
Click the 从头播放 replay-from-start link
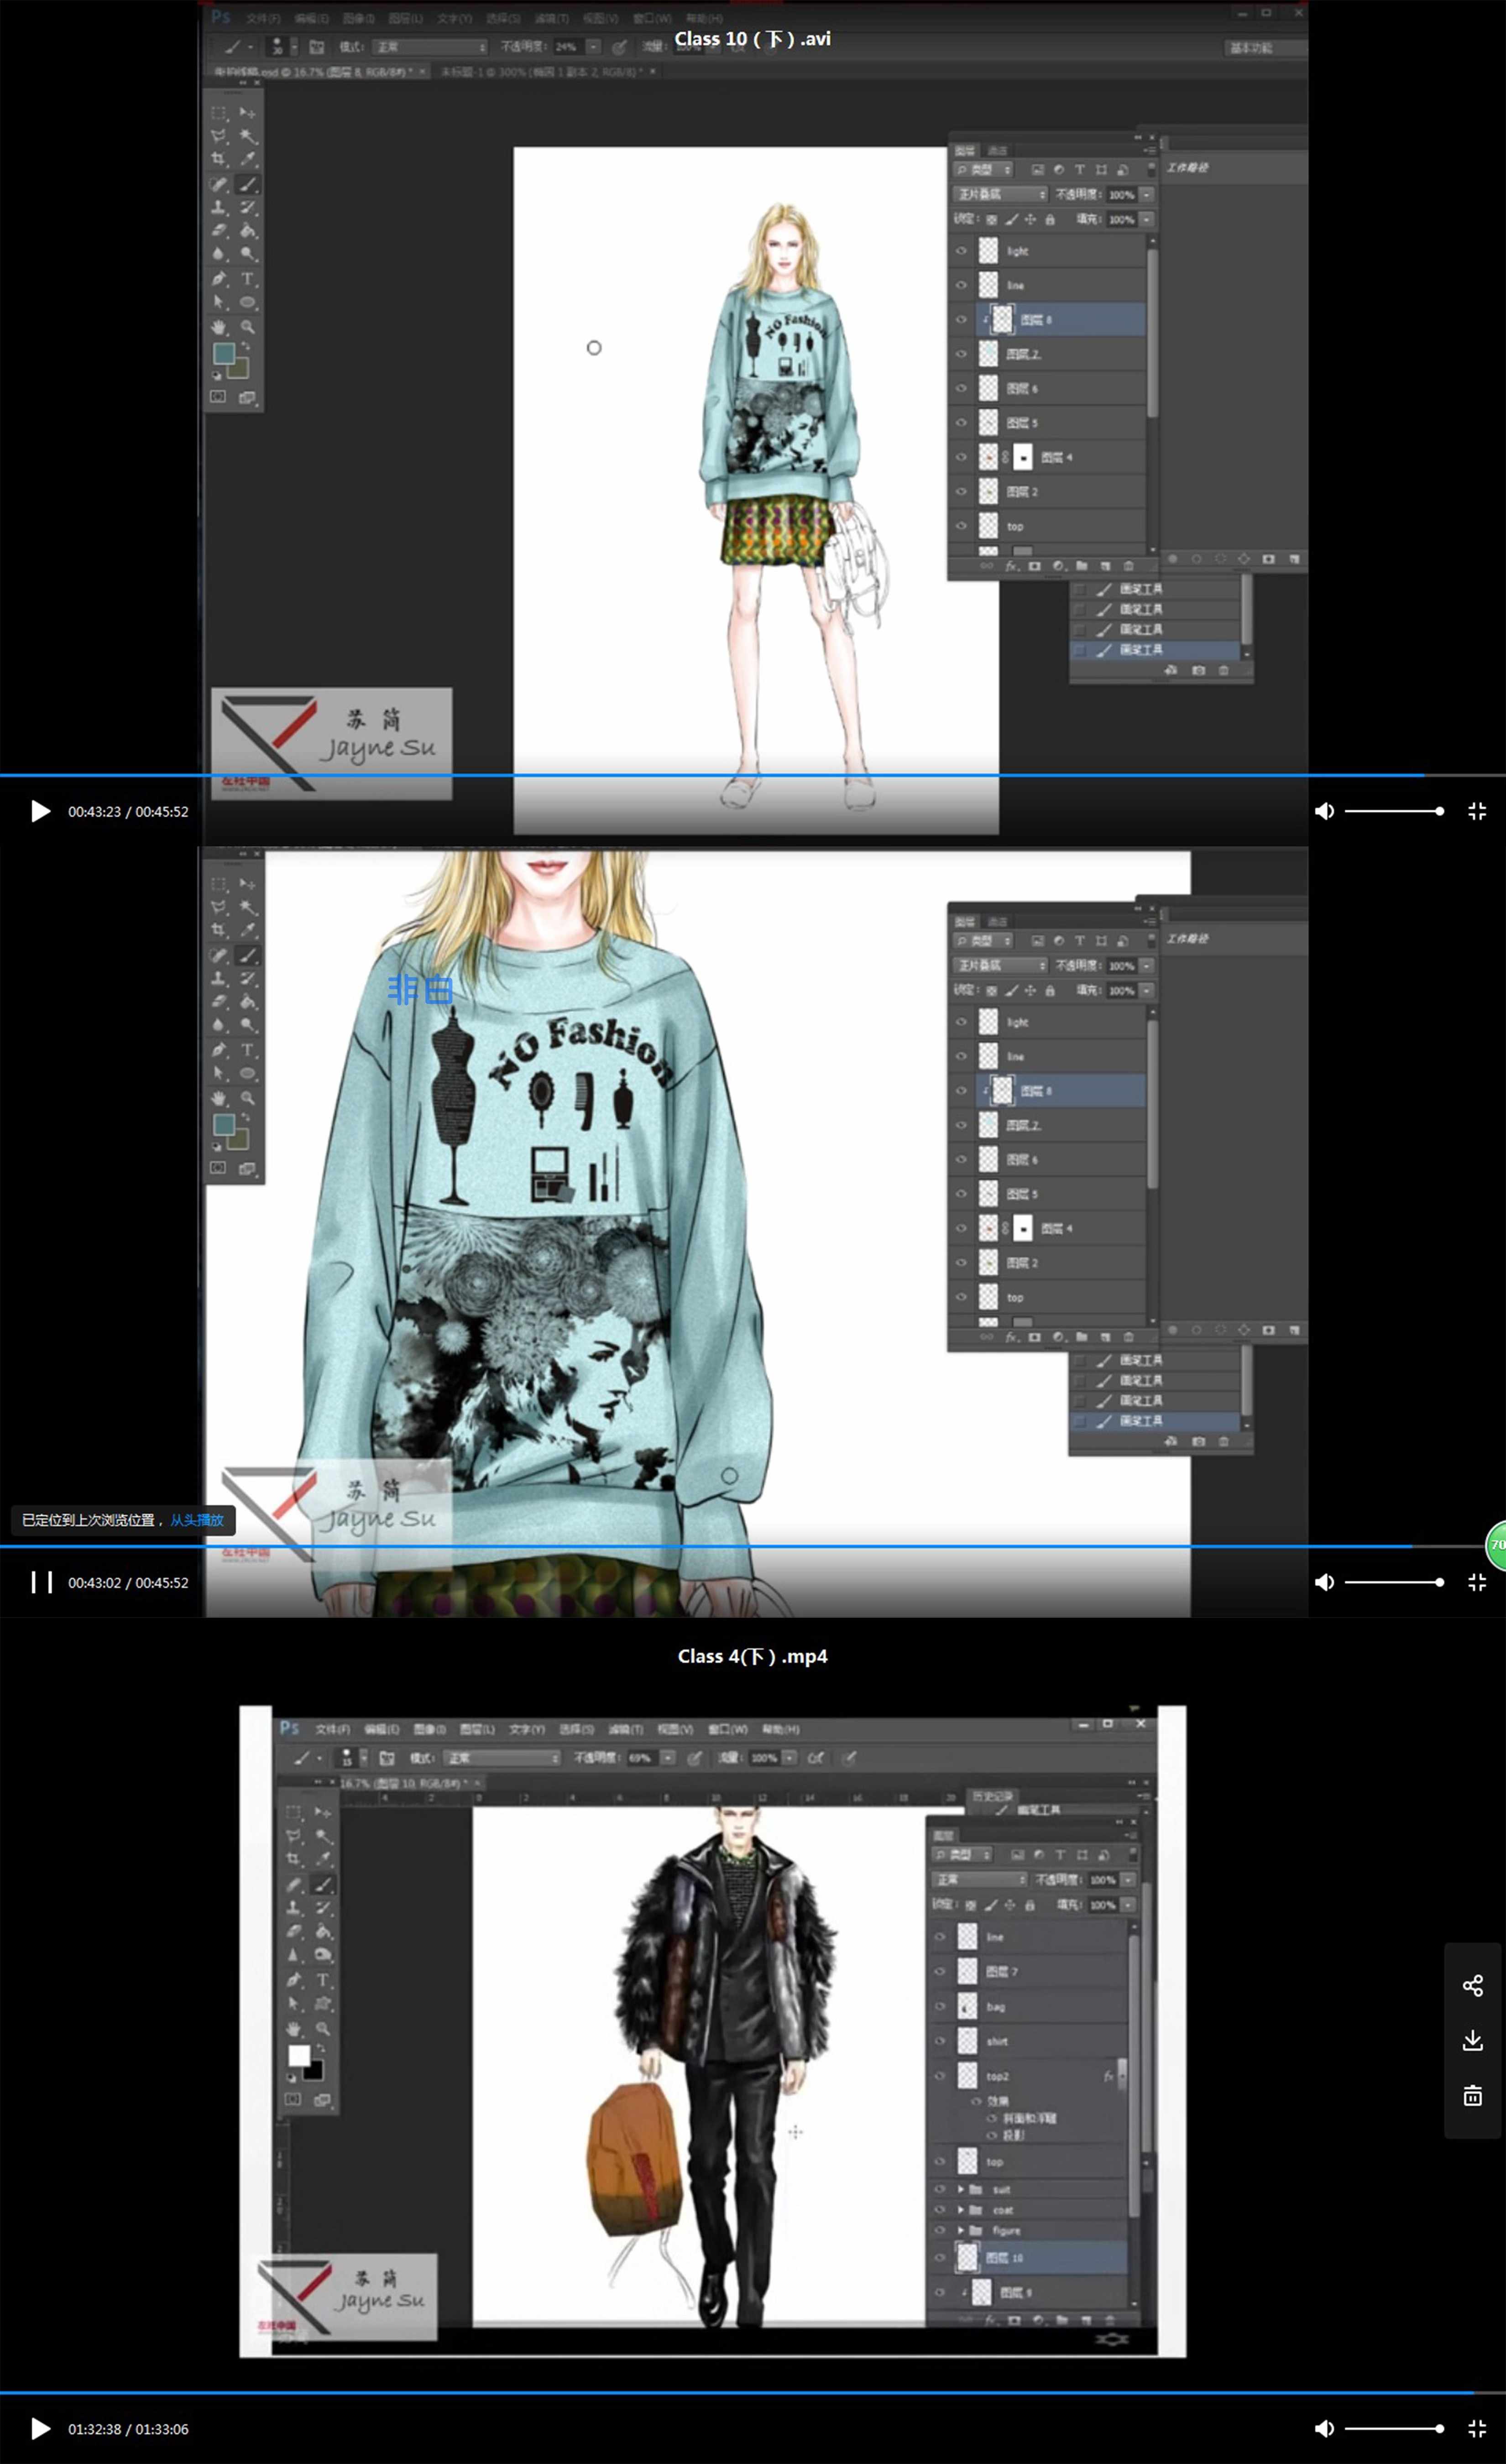coord(197,1520)
